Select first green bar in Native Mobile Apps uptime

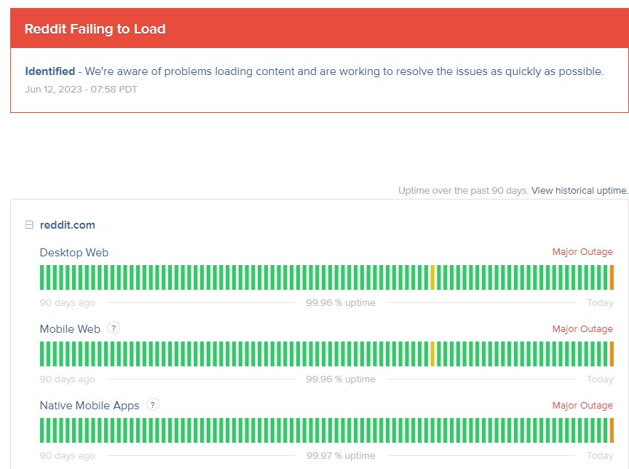(x=42, y=430)
